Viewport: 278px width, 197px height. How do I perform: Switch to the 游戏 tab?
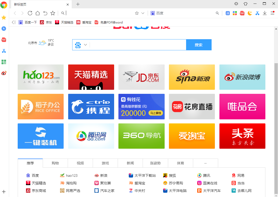[x=105, y=163]
